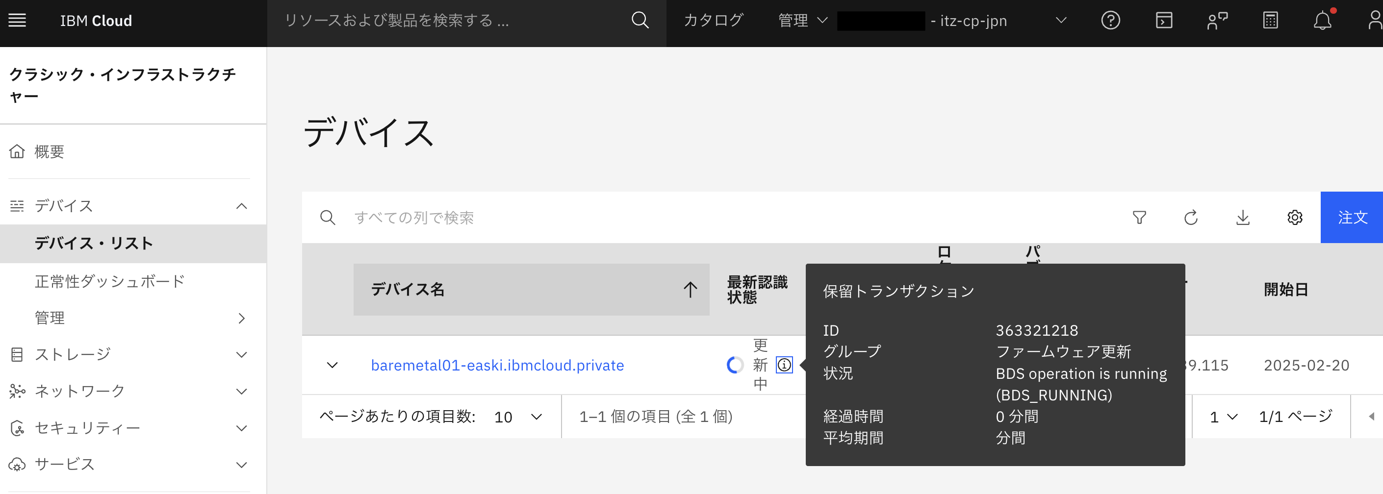Expand the 管理 sidebar submenu
The width and height of the screenshot is (1383, 494).
(x=242, y=318)
